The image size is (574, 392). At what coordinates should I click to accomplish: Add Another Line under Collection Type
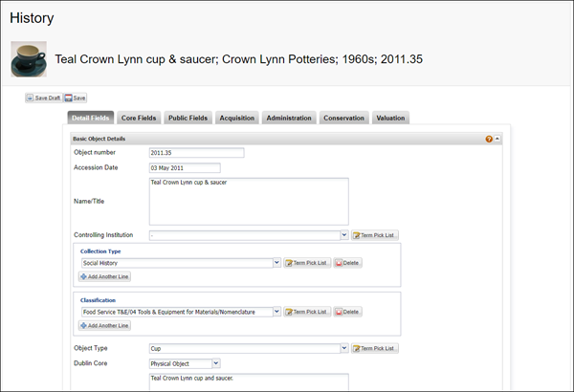tap(104, 276)
